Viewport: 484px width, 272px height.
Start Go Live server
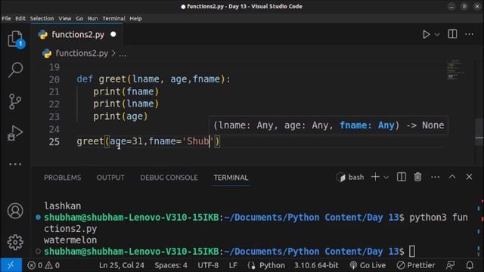[x=368, y=265]
